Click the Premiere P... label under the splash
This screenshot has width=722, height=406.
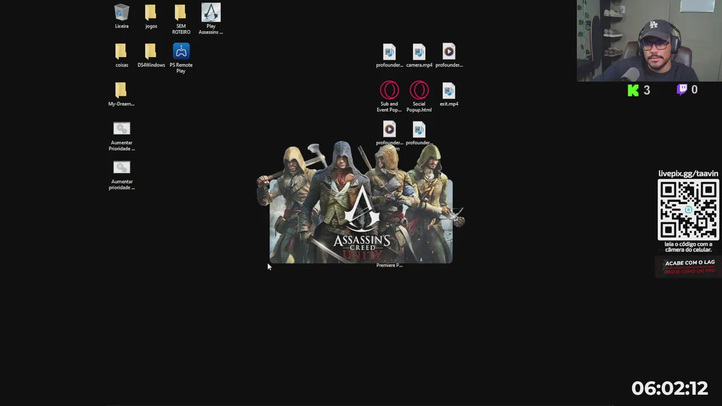click(389, 265)
